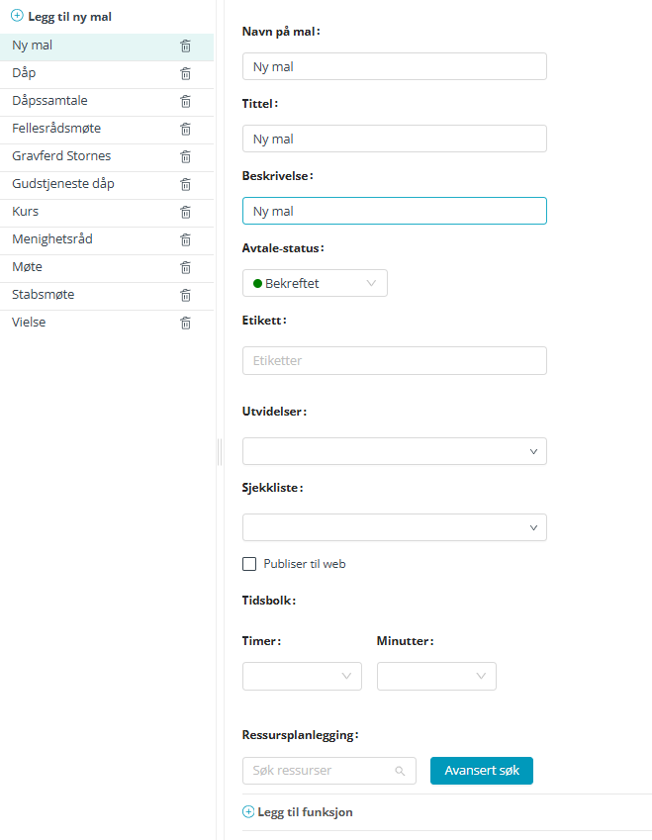Click the Avansert søk button

coord(481,771)
